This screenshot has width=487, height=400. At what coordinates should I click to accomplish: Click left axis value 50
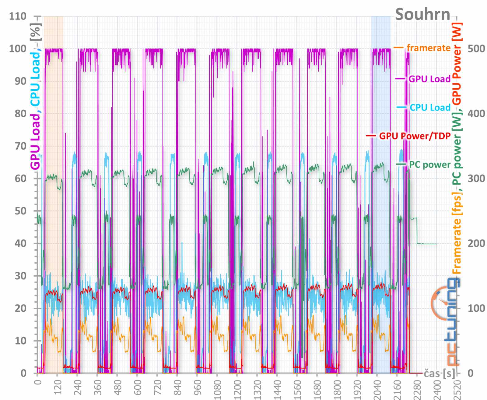(21, 211)
